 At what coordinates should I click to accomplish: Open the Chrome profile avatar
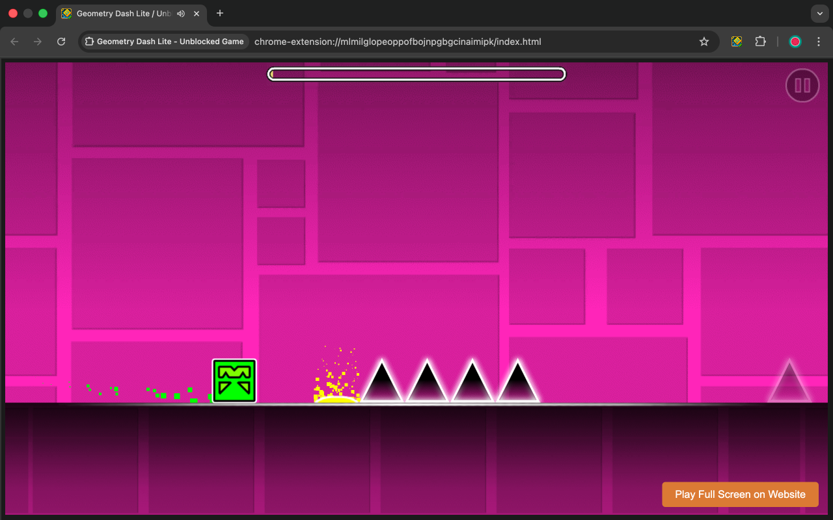795,42
